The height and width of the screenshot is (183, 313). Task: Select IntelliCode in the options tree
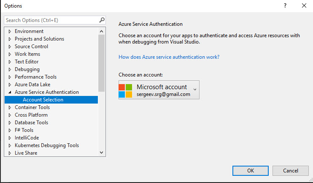tap(27, 138)
